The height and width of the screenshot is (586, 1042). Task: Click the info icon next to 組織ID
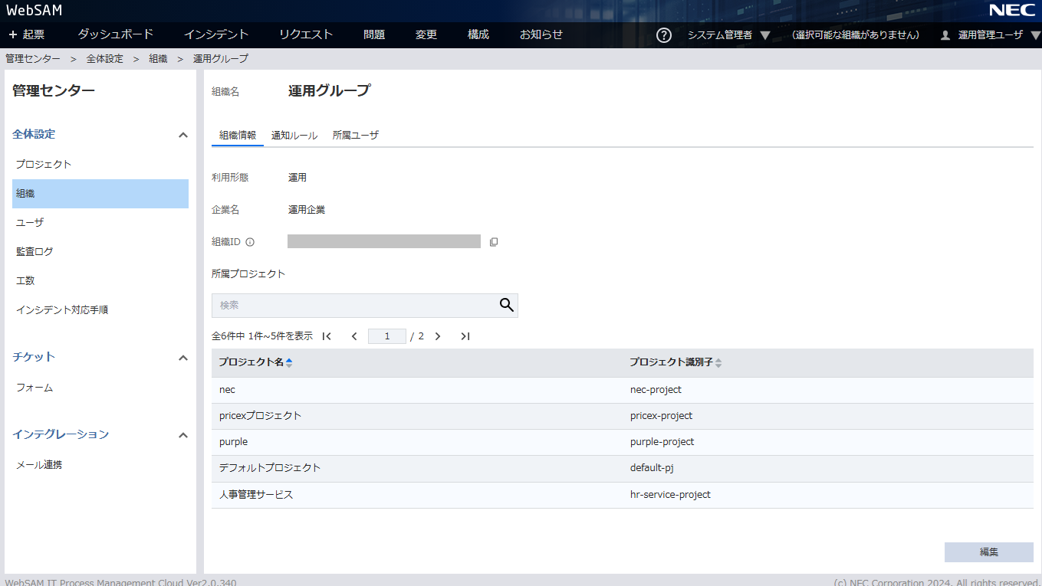pyautogui.click(x=250, y=242)
